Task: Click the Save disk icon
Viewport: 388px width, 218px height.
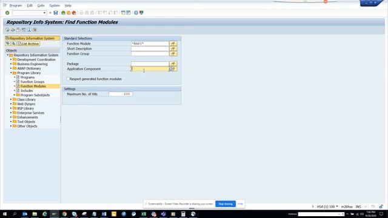Action: 56,13
